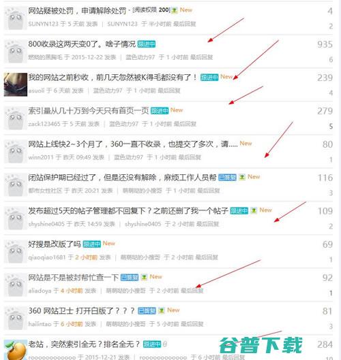Click the 跟进中 badge on the 老站 thread
341x360 pixels.
(152, 344)
